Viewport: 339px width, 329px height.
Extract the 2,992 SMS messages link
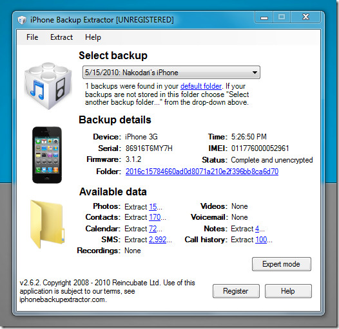pyautogui.click(x=158, y=240)
